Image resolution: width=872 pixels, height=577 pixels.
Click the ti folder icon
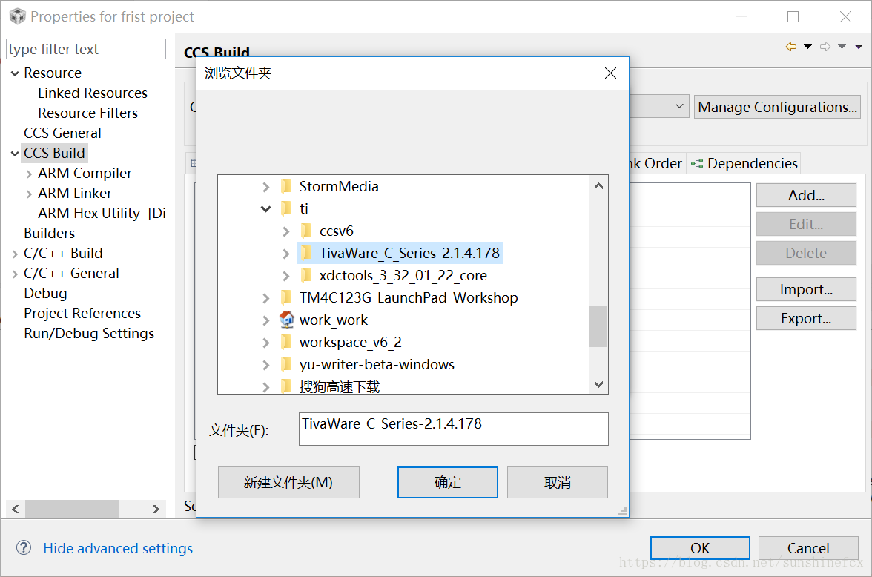pos(286,208)
